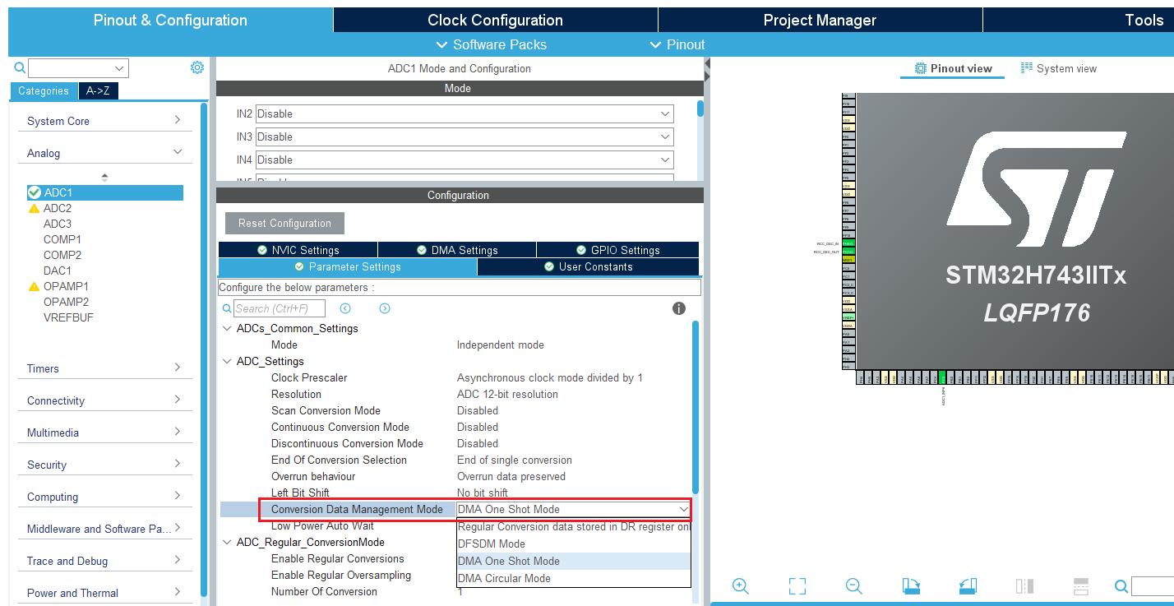Click the Reset Configuration button
The height and width of the screenshot is (606, 1174).
(284, 223)
